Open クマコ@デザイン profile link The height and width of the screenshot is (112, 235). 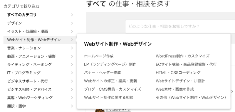click(118, 110)
